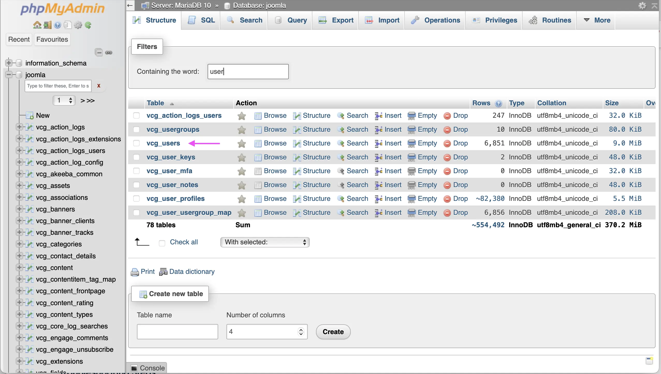Click the link-with-main-panel chain icon
Image resolution: width=661 pixels, height=374 pixels.
tap(109, 53)
